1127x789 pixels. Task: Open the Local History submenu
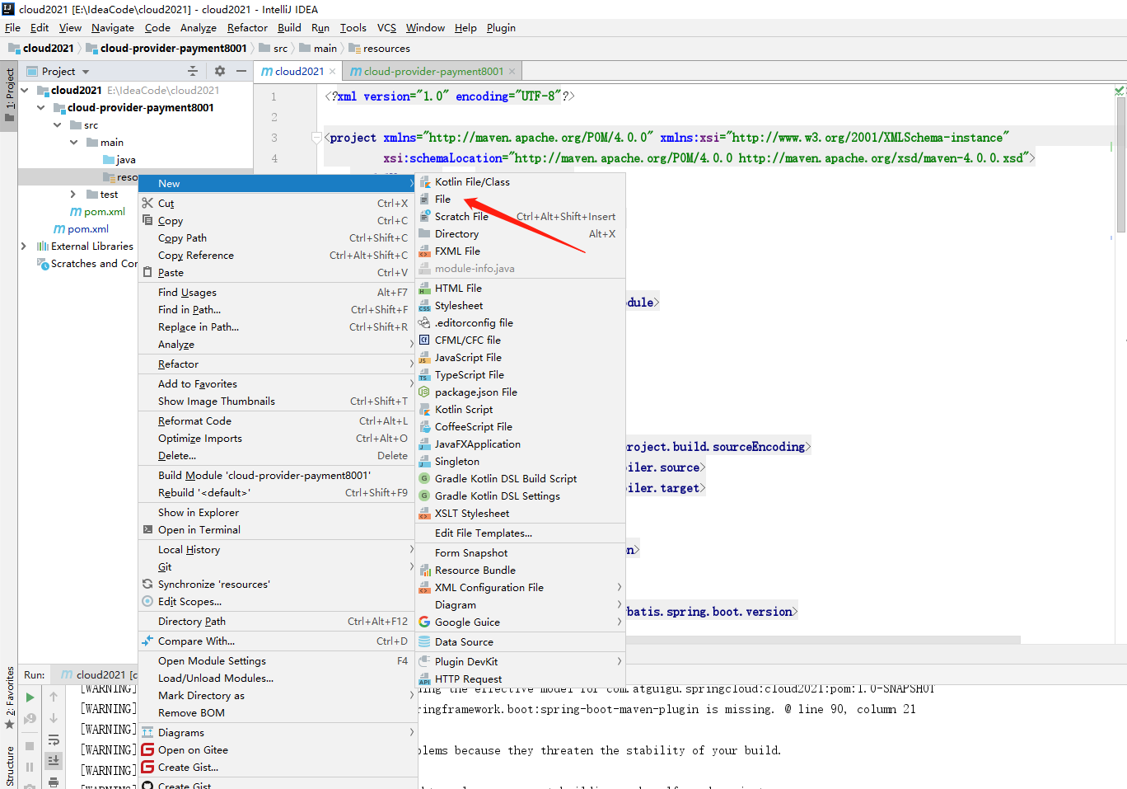pos(277,549)
